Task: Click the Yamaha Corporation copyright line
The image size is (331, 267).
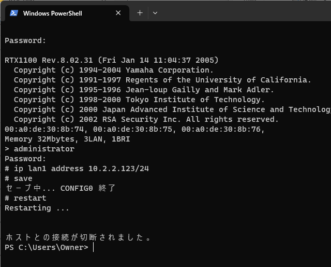Action: coord(114,70)
